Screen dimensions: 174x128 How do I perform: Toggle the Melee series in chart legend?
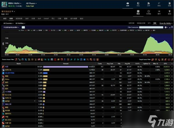[x=22, y=30]
